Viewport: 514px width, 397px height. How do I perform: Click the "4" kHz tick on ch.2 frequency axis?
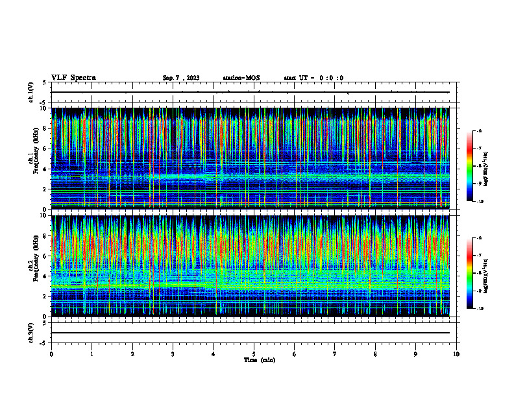[x=45, y=276]
